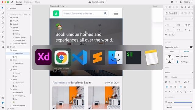Go to the Home screen icon
Viewport: 195px width, 110px height.
[x=12, y=2]
